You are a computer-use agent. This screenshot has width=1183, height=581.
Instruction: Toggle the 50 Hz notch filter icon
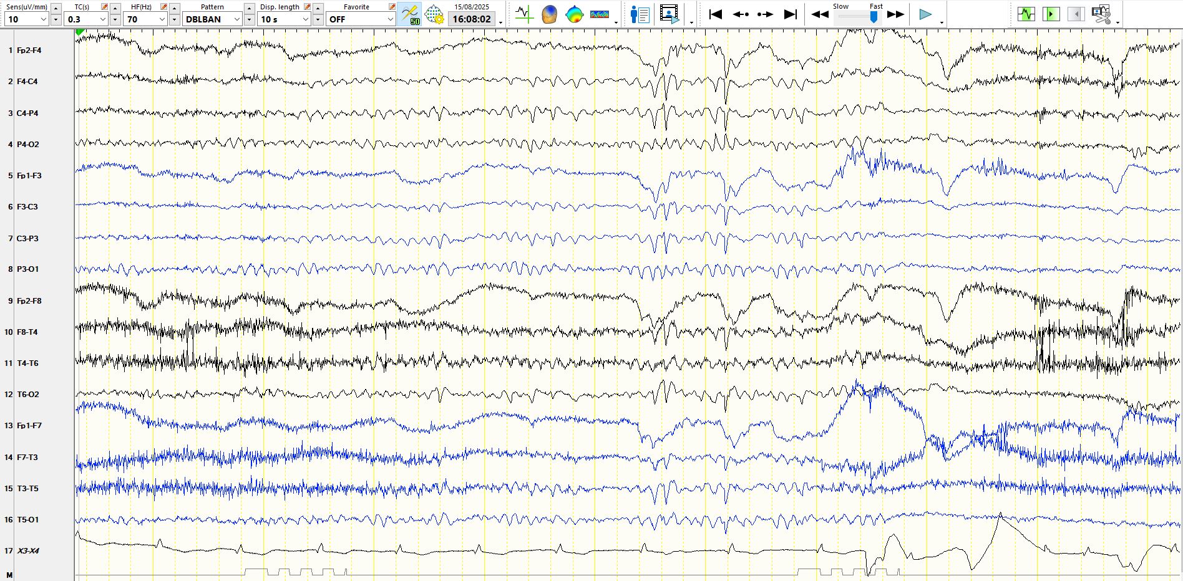point(410,14)
